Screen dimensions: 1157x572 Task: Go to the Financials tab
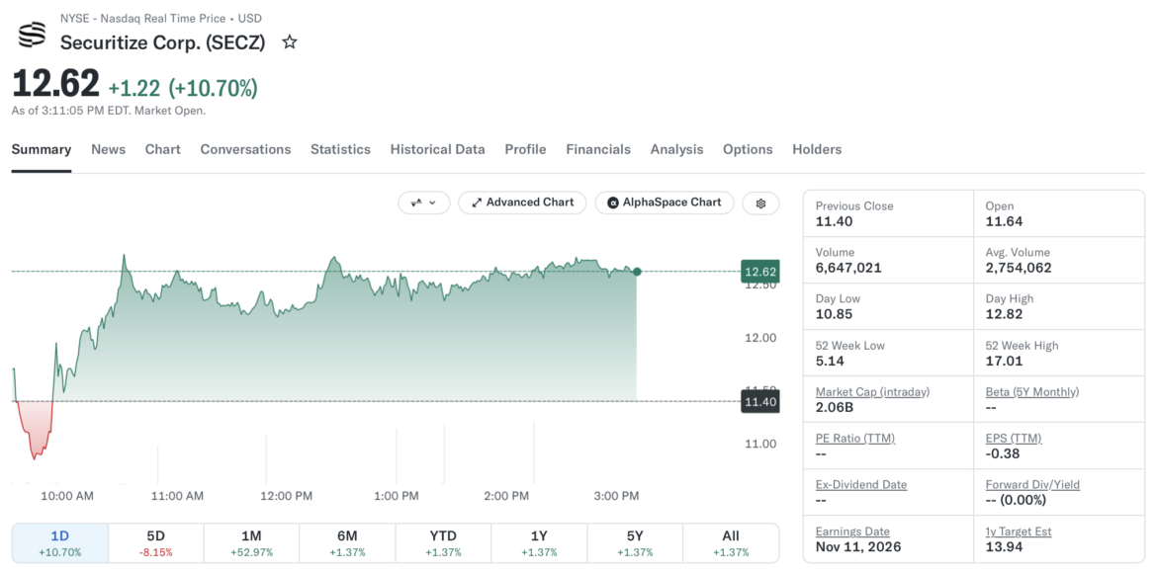(x=598, y=149)
